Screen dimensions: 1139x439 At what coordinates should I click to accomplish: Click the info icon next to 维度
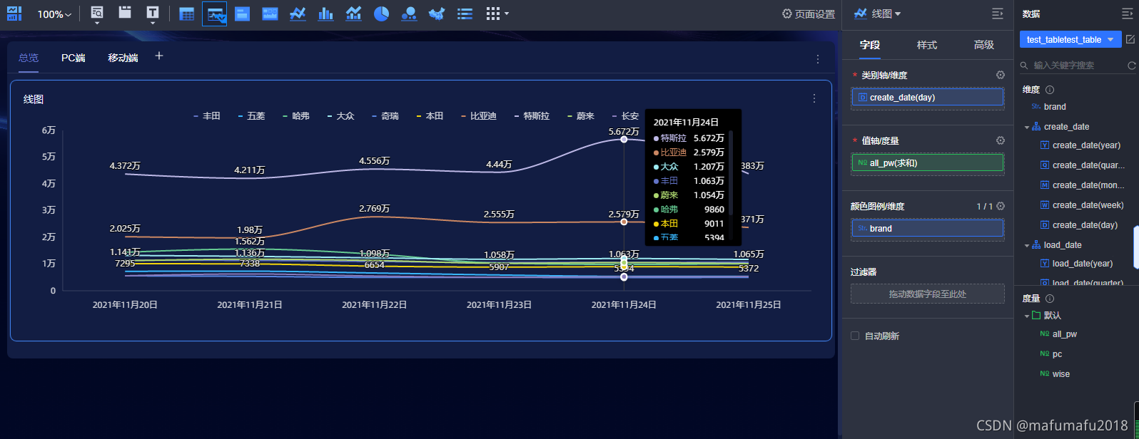[x=1050, y=90]
